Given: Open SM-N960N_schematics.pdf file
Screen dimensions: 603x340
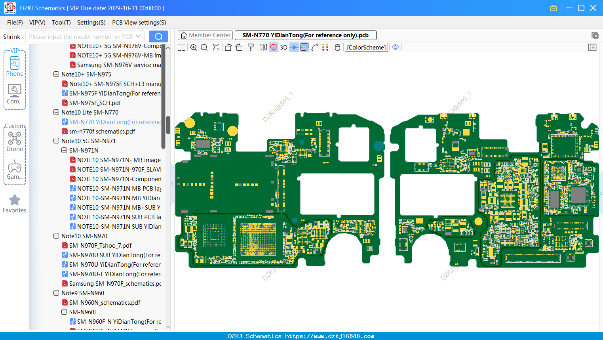Looking at the screenshot, I should point(105,302).
